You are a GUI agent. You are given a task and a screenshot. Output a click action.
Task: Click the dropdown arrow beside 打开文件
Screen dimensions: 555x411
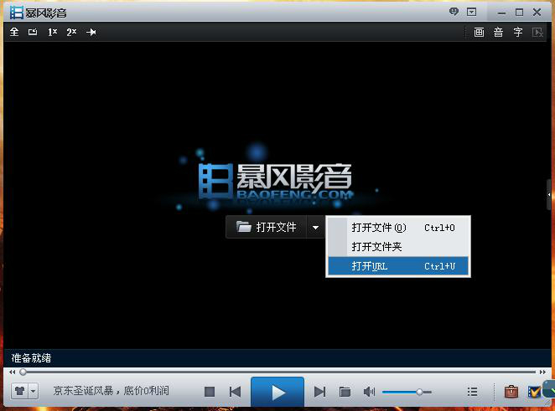[315, 227]
